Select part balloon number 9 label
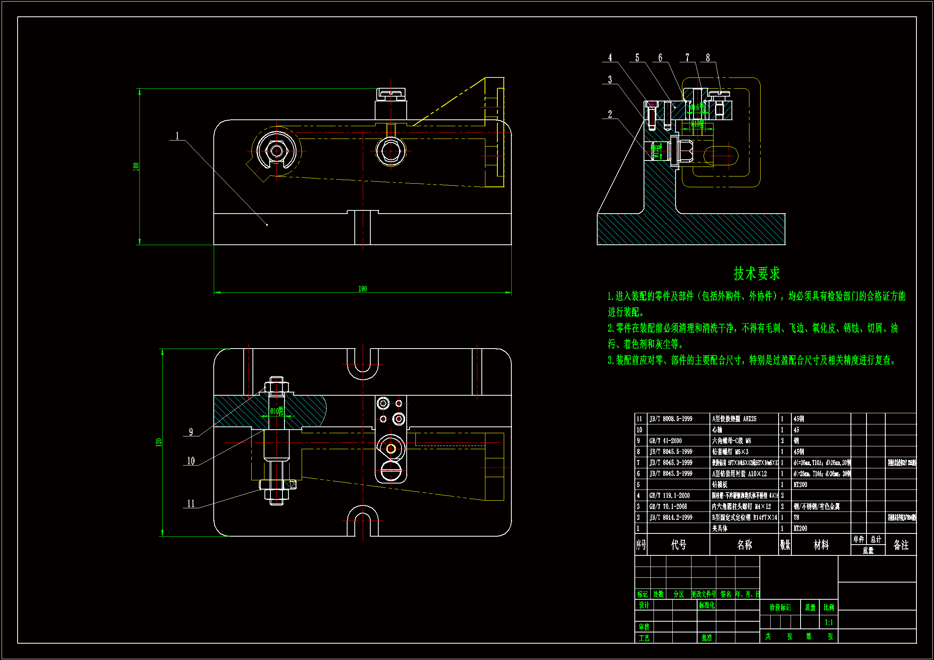934x660 pixels. click(191, 432)
